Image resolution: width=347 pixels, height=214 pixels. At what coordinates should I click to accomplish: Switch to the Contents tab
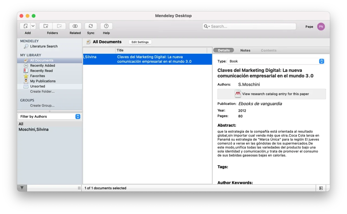269,50
